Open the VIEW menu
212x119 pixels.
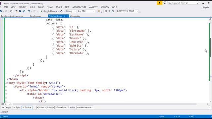click(13, 7)
